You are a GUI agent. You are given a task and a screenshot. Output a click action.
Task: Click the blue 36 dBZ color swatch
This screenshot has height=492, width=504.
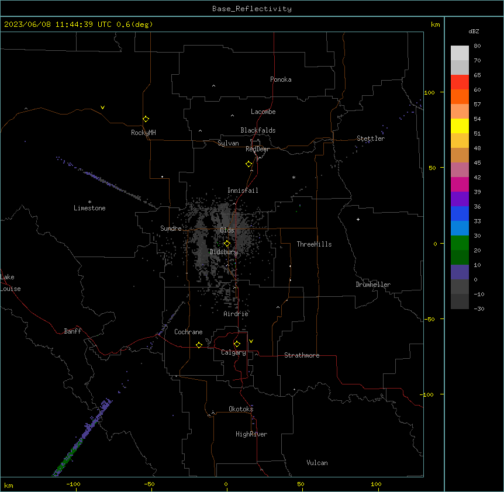(460, 213)
